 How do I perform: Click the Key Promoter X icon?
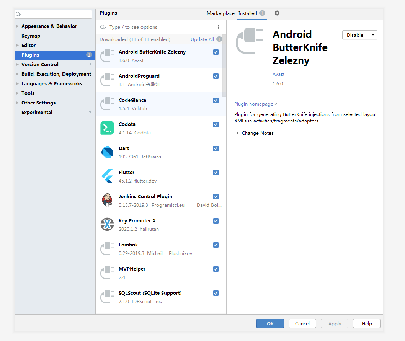coord(107,224)
